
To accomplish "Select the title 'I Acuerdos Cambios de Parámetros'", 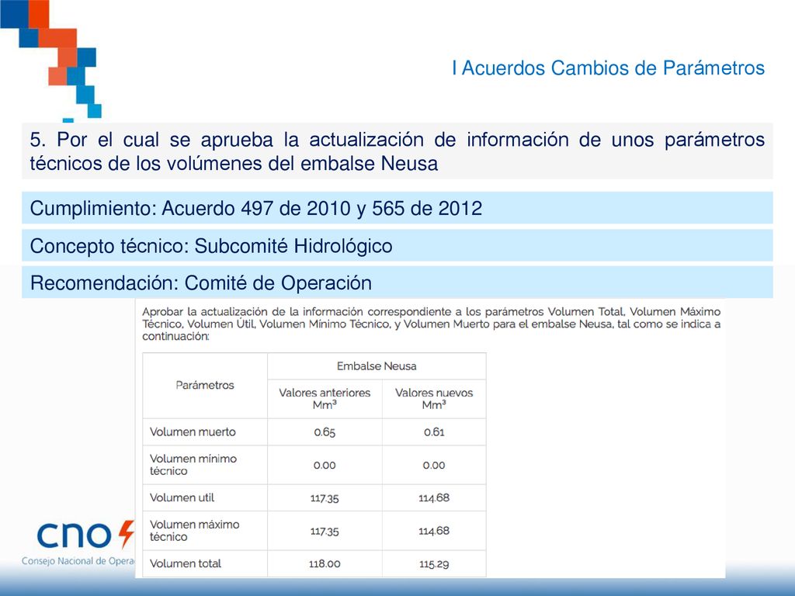I will coord(608,68).
